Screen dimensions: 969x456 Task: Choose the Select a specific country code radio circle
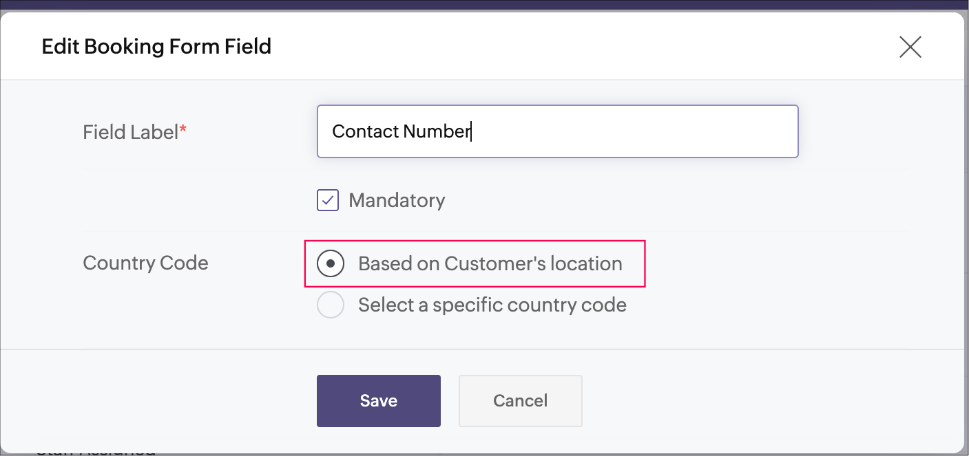point(331,305)
